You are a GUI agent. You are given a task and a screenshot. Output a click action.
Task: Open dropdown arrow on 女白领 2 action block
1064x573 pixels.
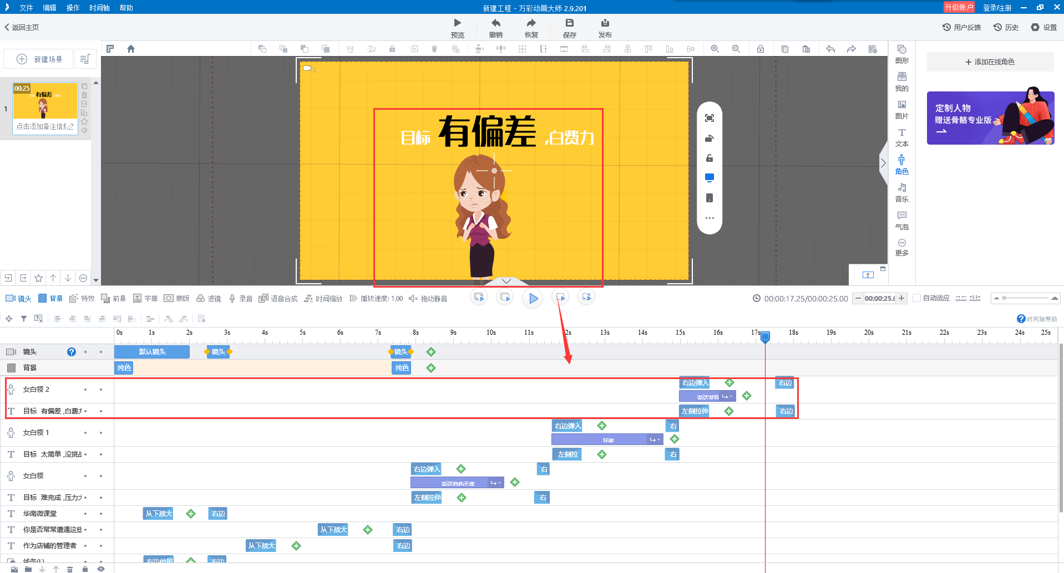(x=731, y=397)
